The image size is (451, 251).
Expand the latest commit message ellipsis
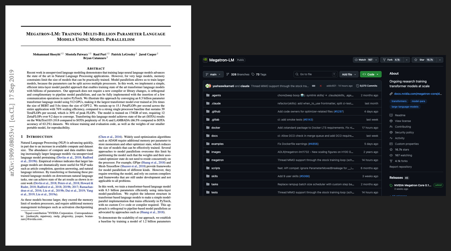[x=313, y=86]
